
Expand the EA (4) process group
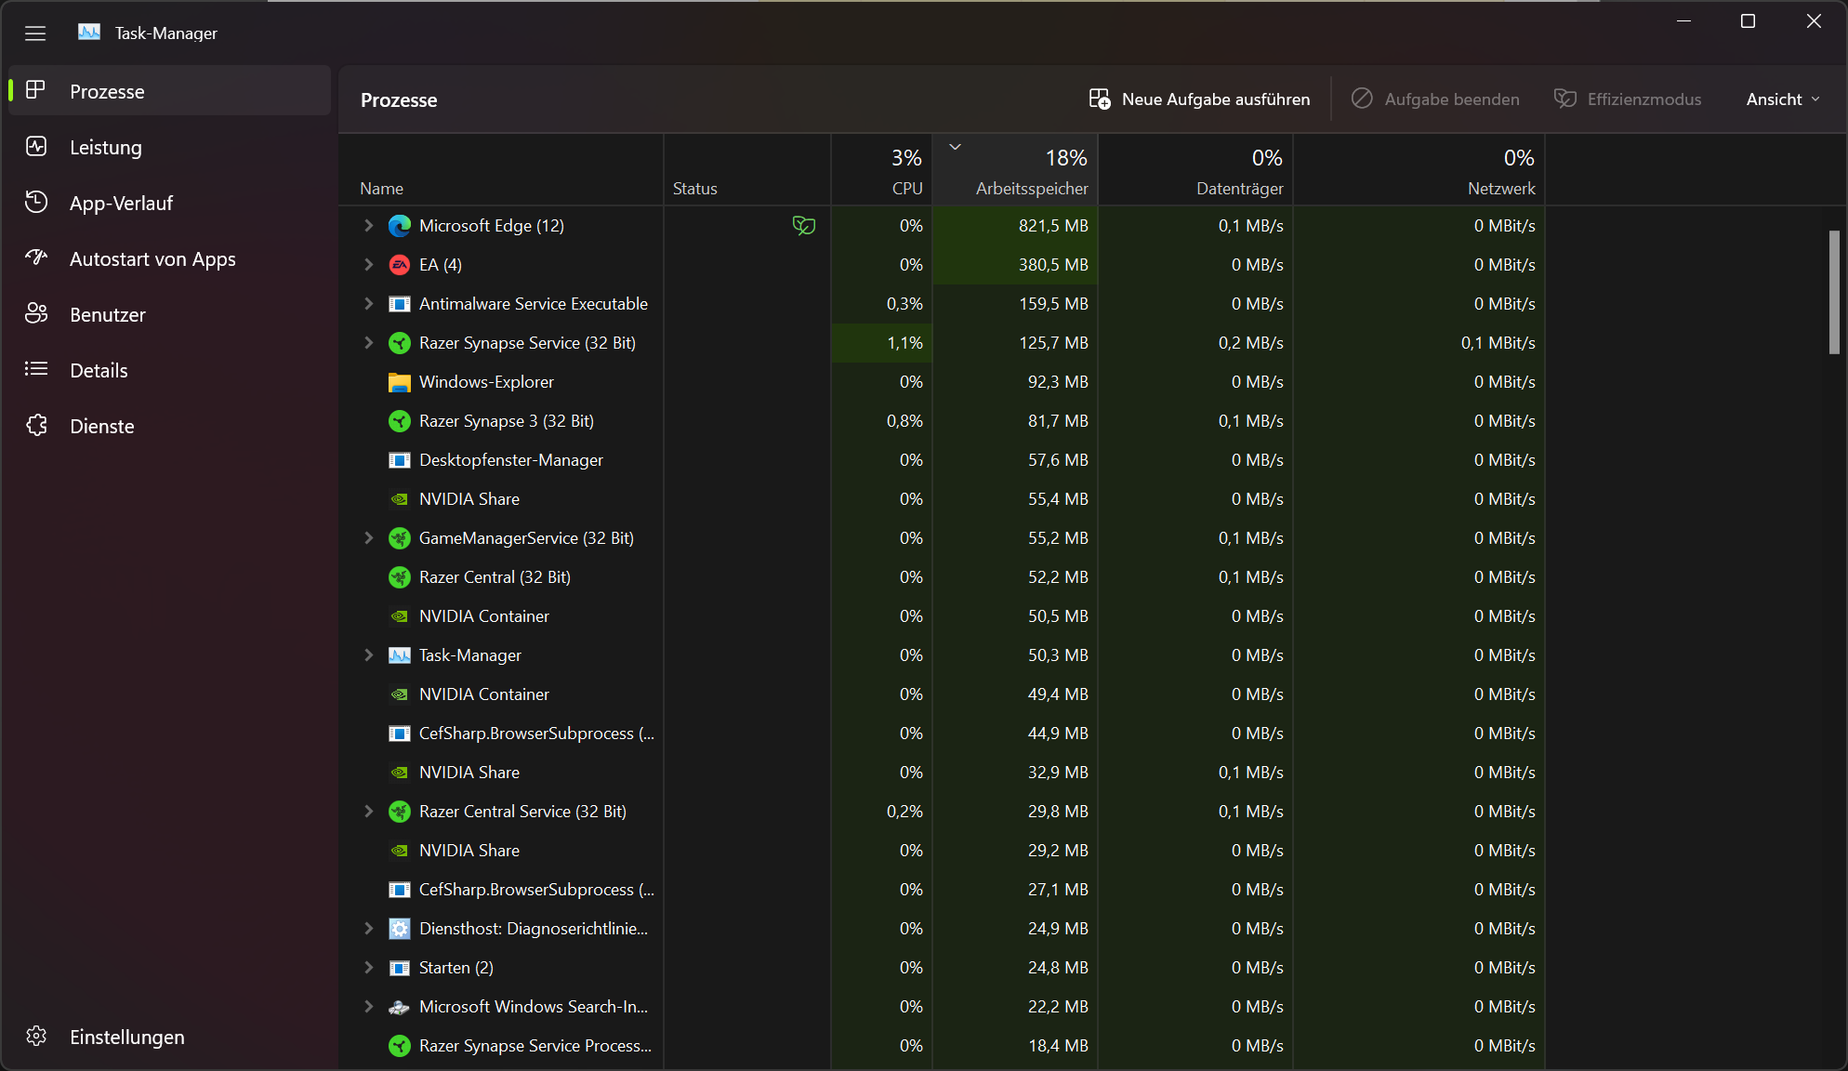(369, 265)
